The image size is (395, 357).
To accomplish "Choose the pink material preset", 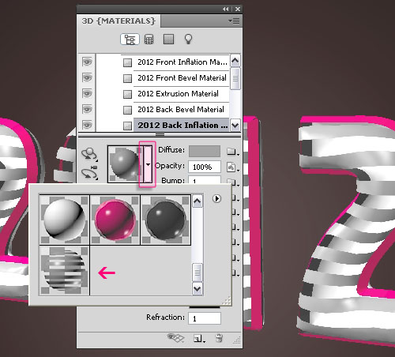I will (x=115, y=220).
